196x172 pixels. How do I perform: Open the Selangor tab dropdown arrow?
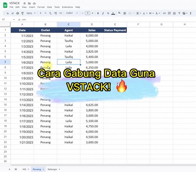[x=60, y=169]
